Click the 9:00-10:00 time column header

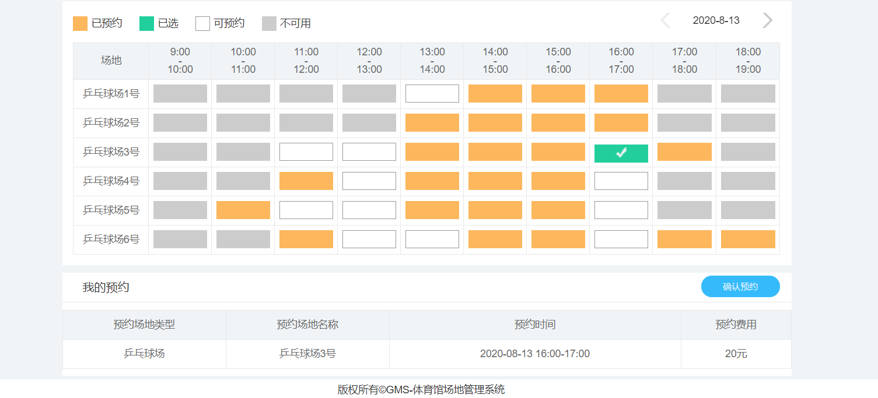[x=180, y=61]
